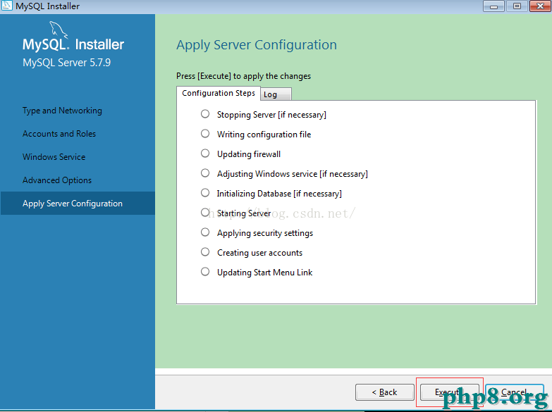
Task: Minimize the MySQL Installer window
Action: pos(493,6)
